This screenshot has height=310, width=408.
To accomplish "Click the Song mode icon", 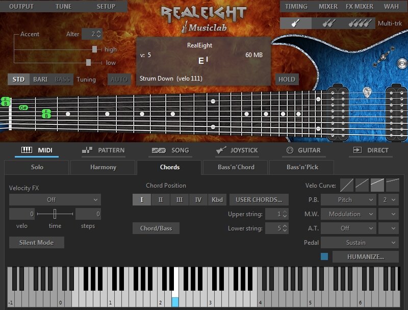I will tap(159, 150).
